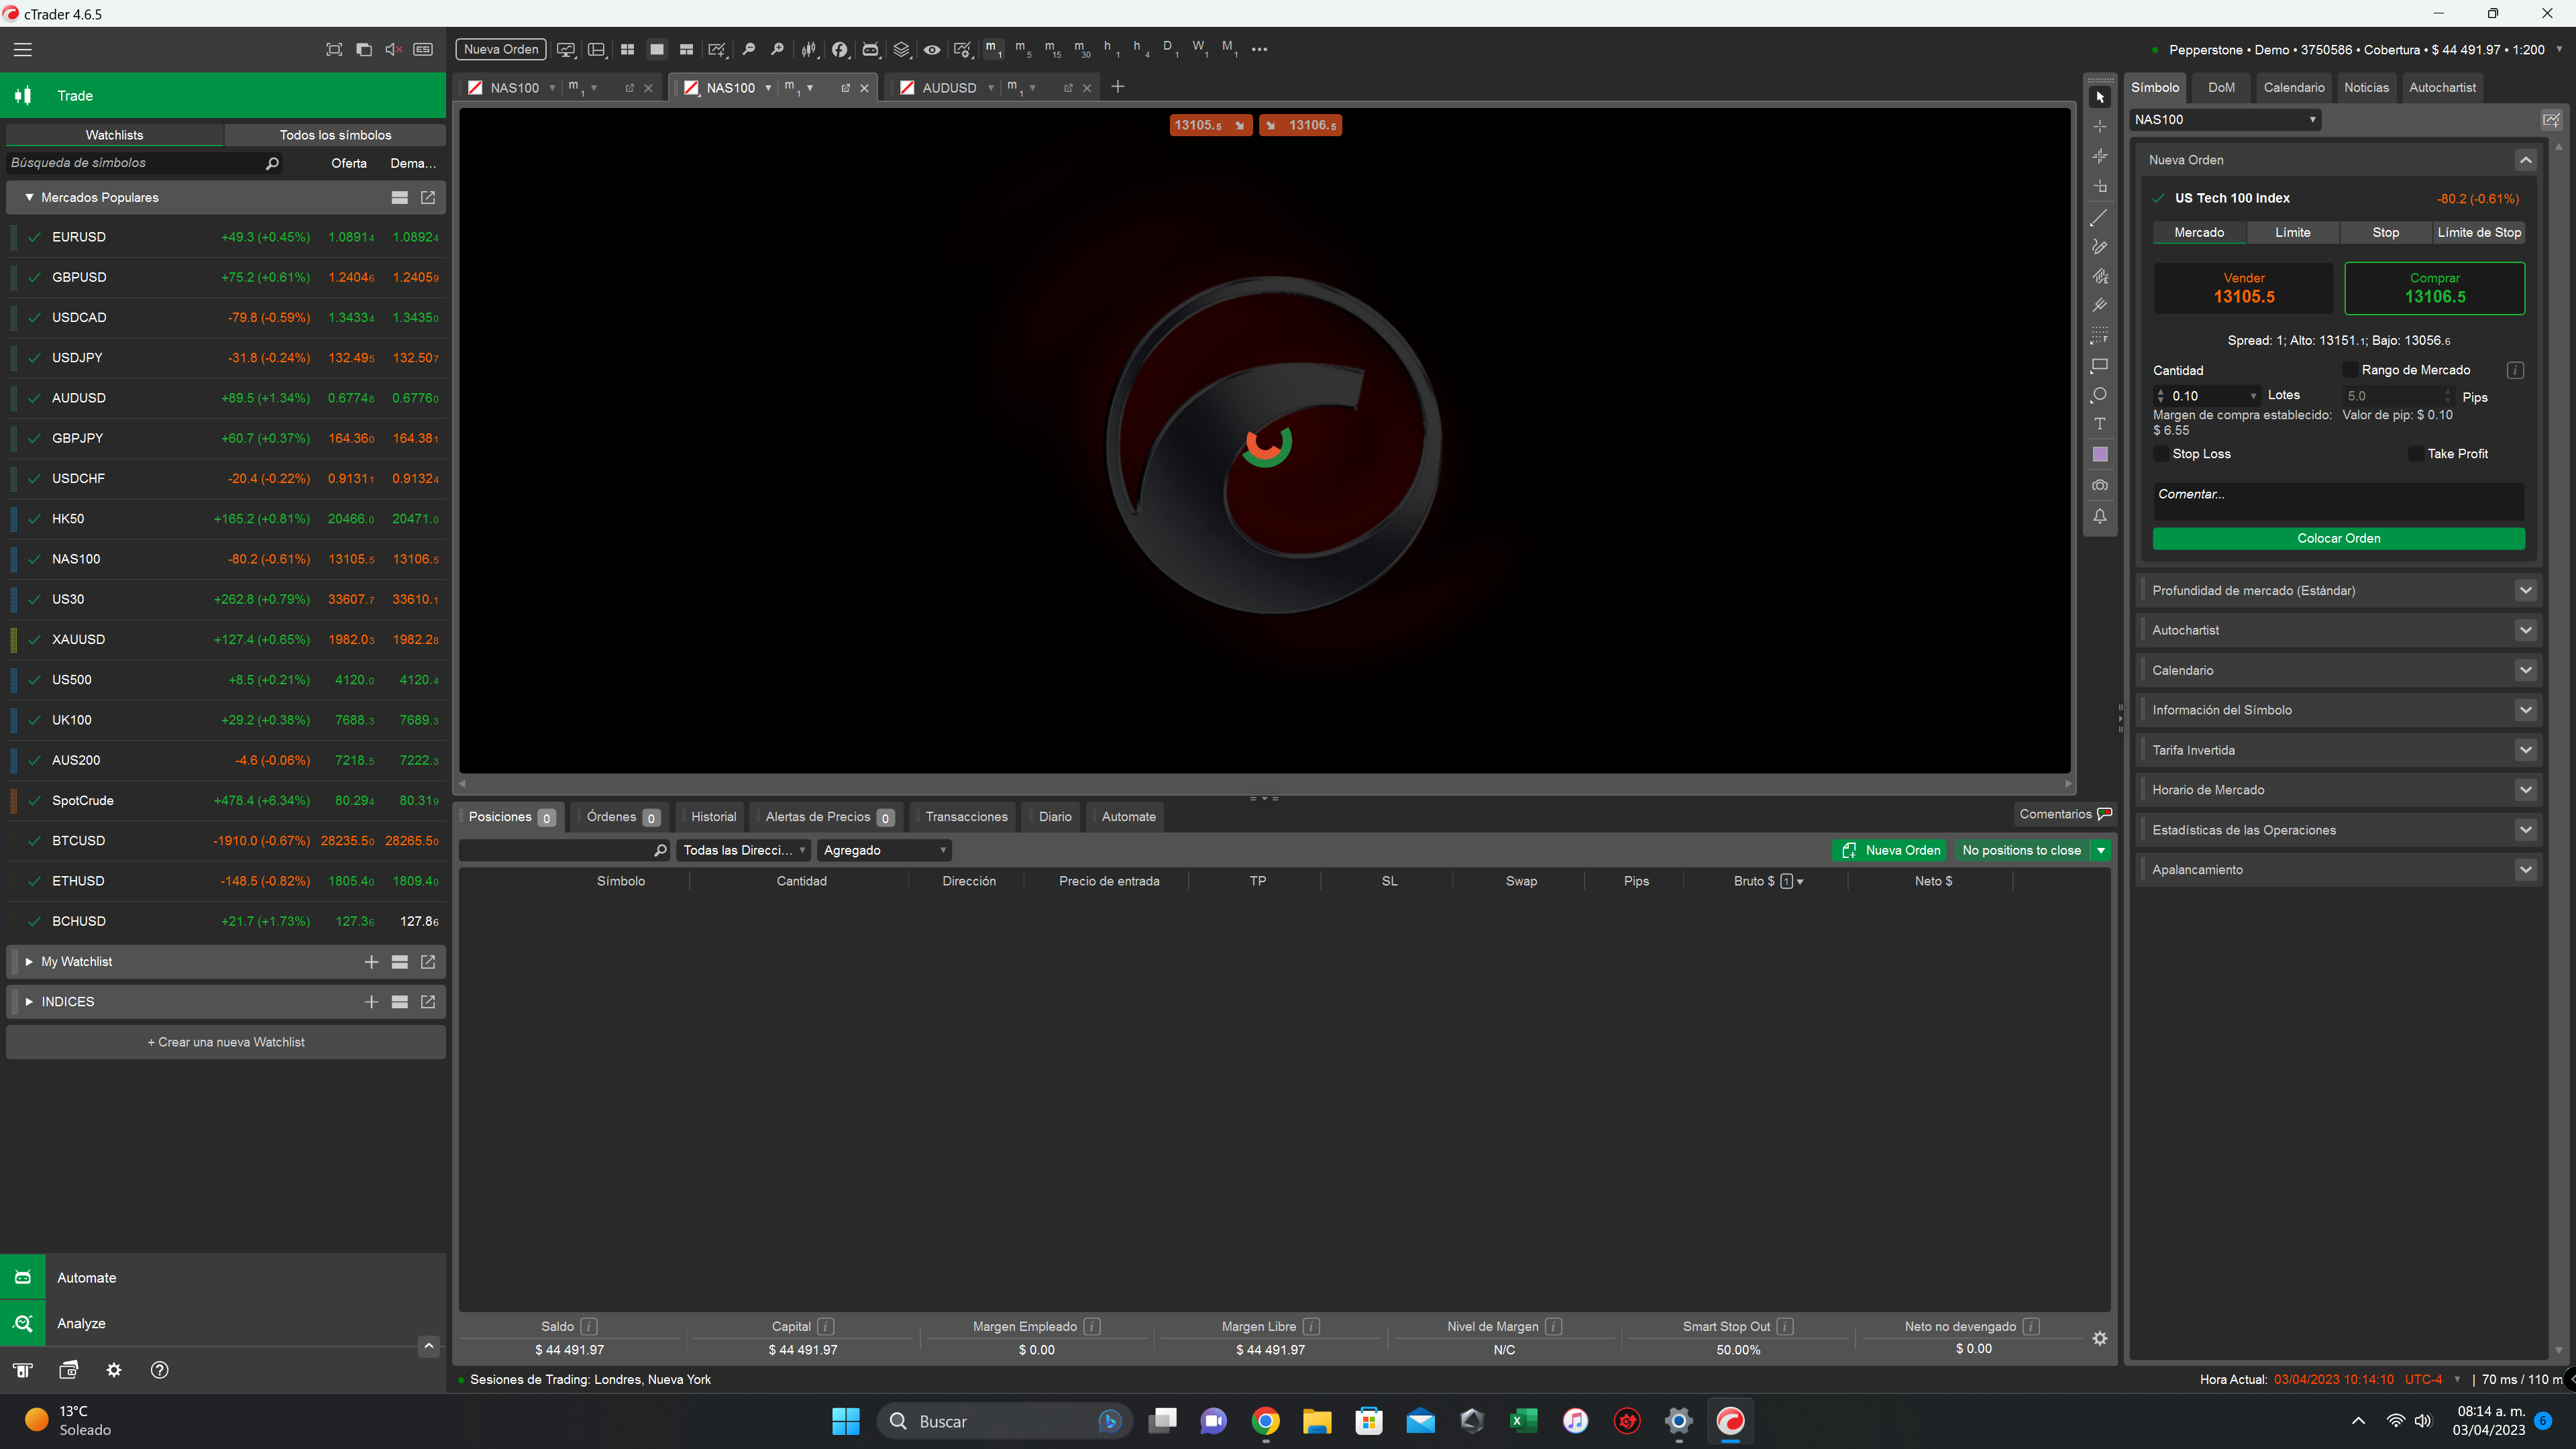This screenshot has height=1449, width=2576.
Task: Open the overflow three-dots toolbar menu
Action: [1259, 49]
